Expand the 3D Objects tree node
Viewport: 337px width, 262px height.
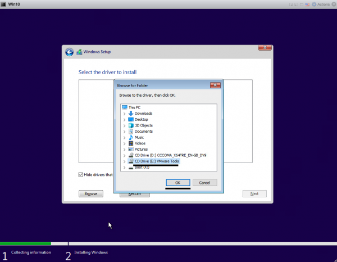tap(124, 125)
